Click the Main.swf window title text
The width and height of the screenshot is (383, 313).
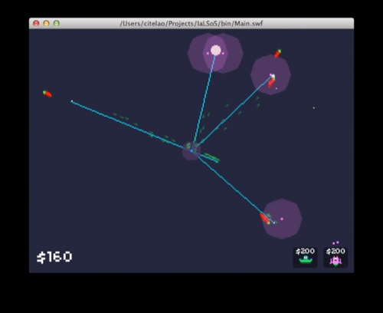click(191, 24)
